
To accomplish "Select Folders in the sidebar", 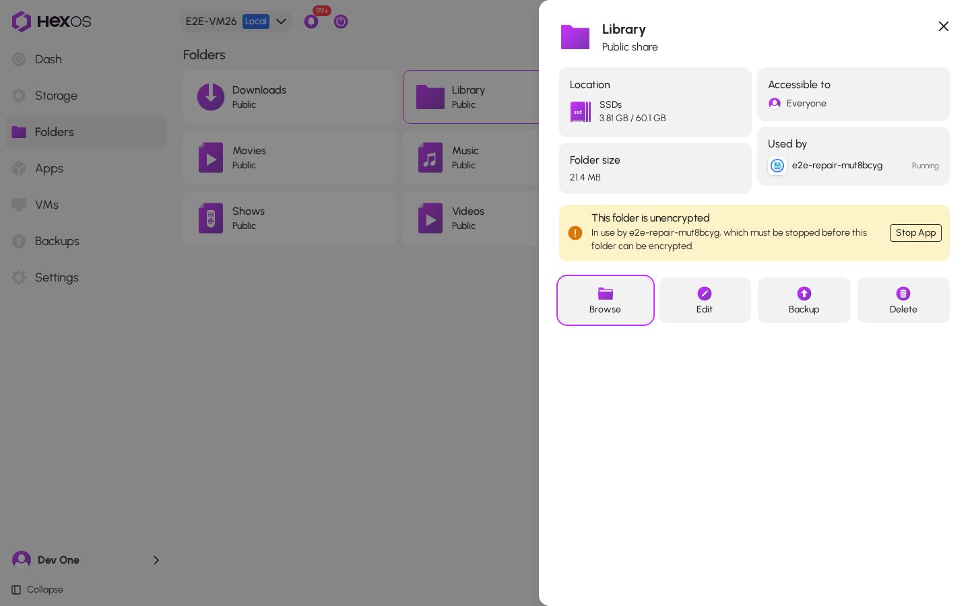I will click(86, 132).
